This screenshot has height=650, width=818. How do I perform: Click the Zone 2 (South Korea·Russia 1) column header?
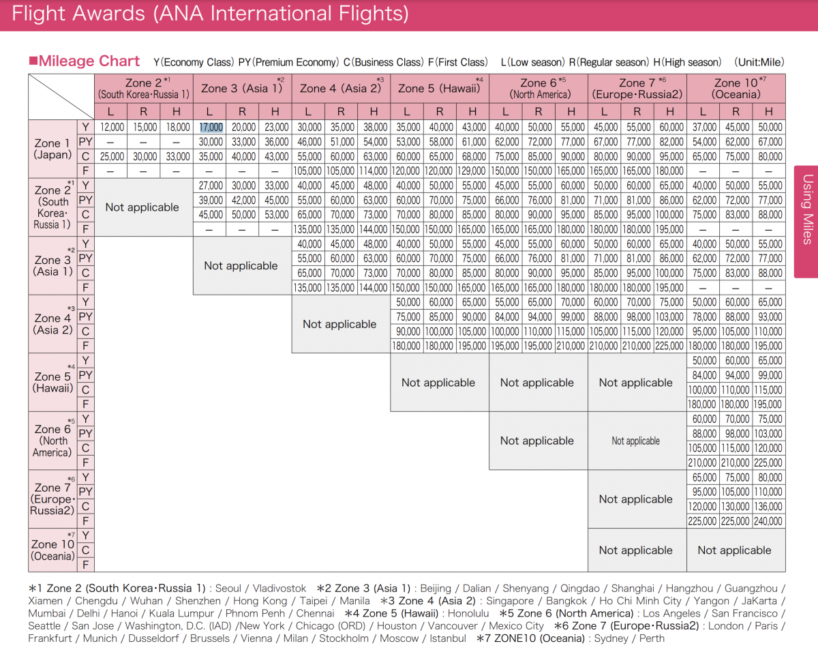coord(144,89)
